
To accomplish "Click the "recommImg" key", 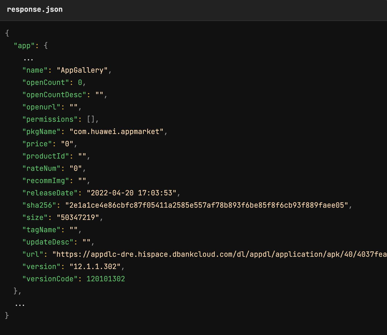I will pyautogui.click(x=46, y=181).
